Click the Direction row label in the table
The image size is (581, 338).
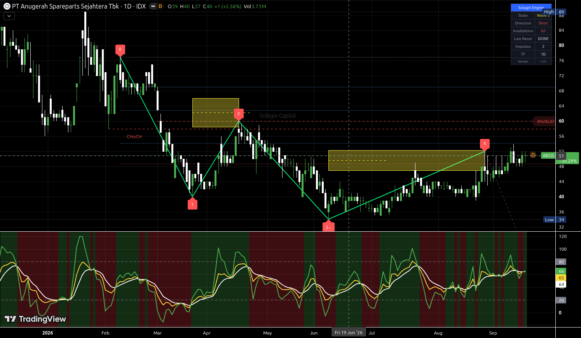523,23
